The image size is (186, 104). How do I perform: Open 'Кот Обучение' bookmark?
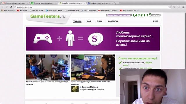coord(88,10)
